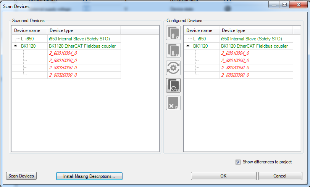The image size is (310, 187).
Task: Click the move device up icon button
Action: (x=173, y=33)
